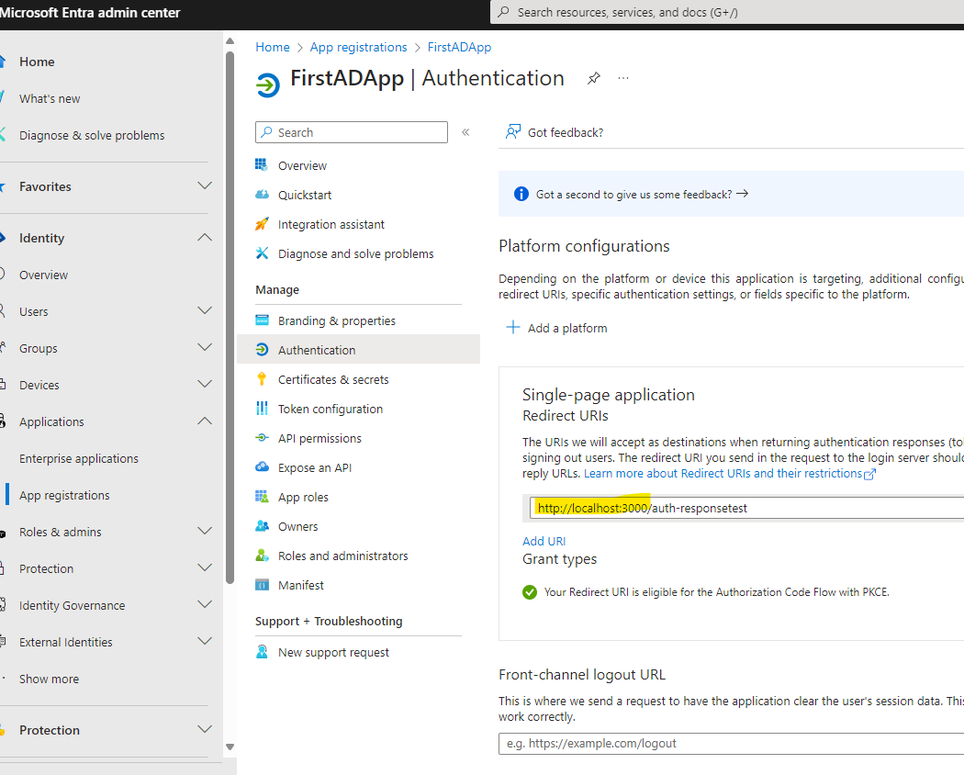Open the feedback banner arrow link
This screenshot has width=964, height=775.
click(742, 194)
